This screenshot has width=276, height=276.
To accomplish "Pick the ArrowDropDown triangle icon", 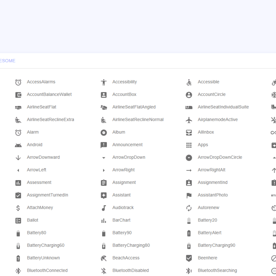I will click(103, 158).
